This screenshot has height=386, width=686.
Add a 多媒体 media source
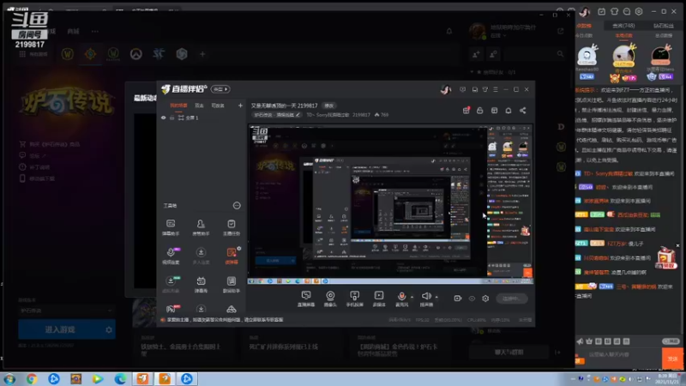pyautogui.click(x=379, y=299)
